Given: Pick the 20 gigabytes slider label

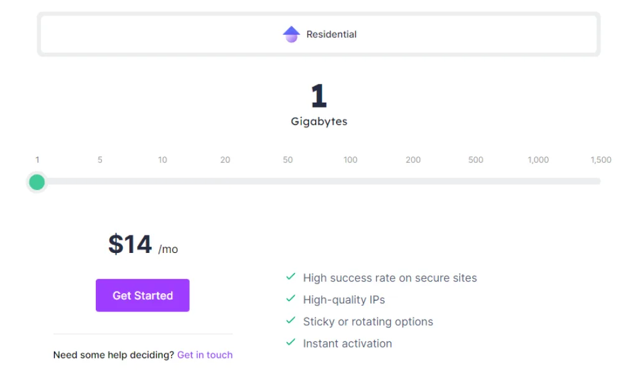Looking at the screenshot, I should coord(225,160).
